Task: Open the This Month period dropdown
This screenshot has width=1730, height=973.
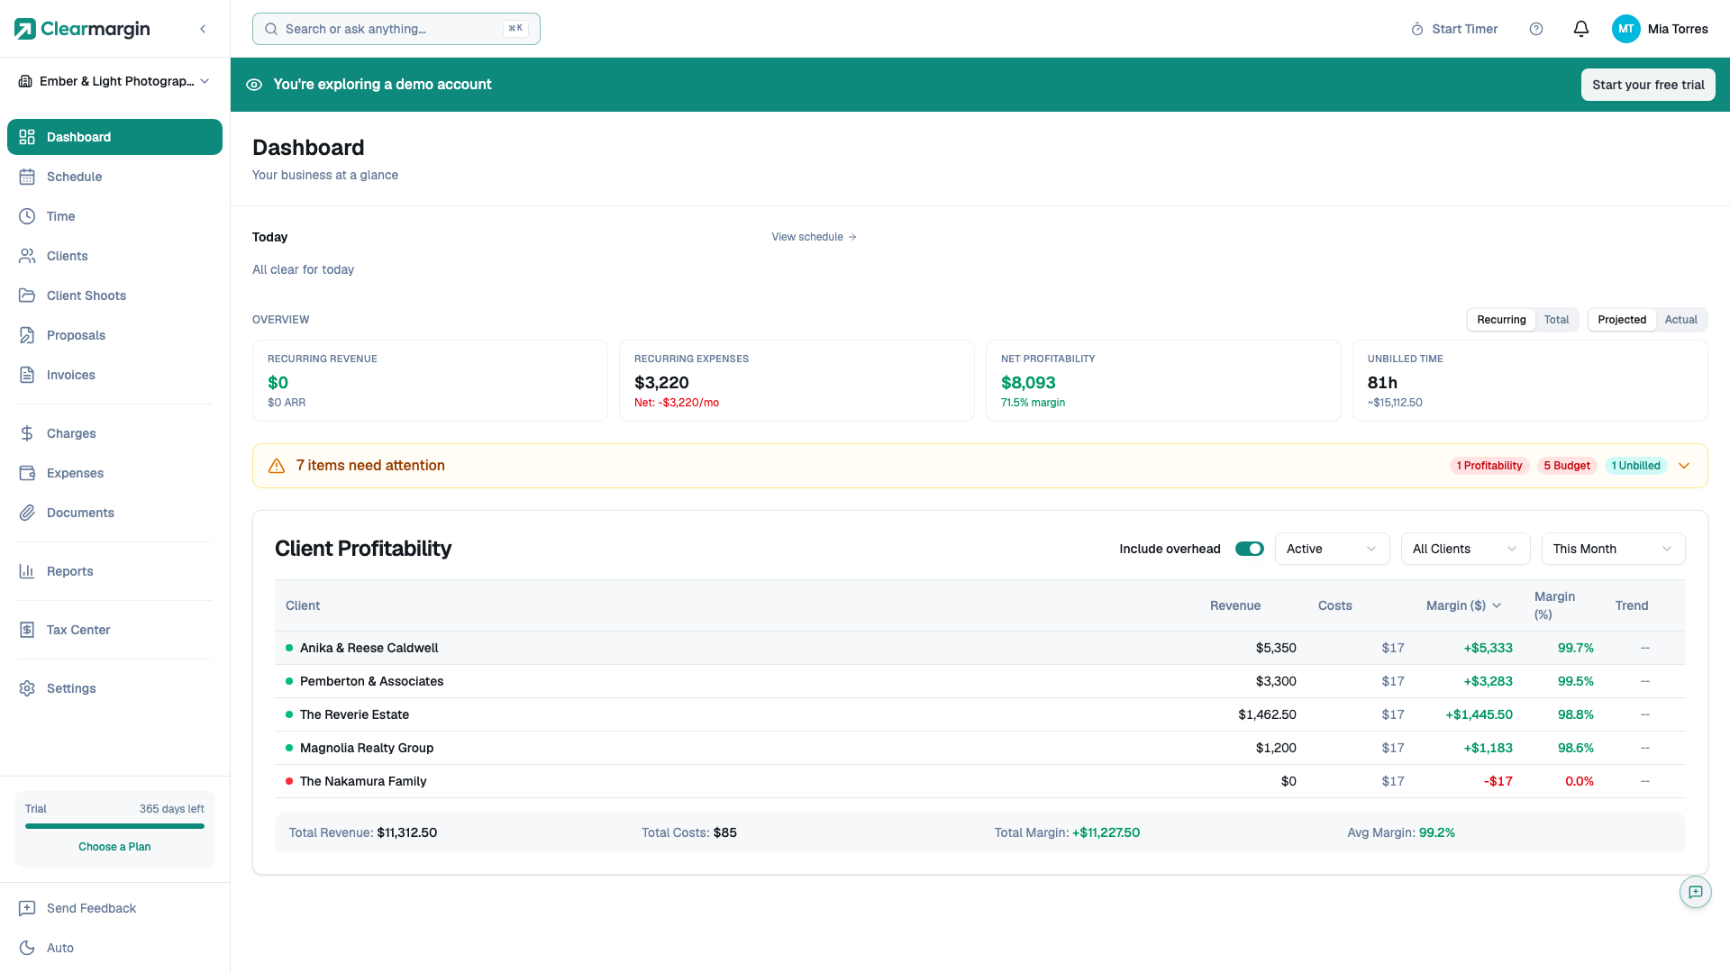Action: 1612,549
